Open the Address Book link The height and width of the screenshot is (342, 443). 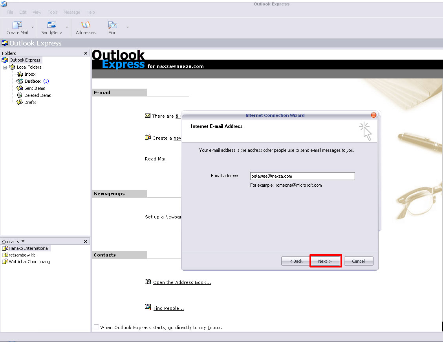182,282
